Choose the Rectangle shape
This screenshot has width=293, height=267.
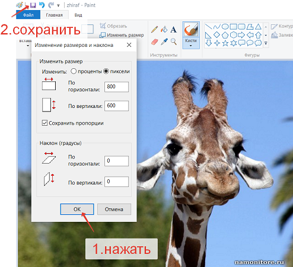234,27
